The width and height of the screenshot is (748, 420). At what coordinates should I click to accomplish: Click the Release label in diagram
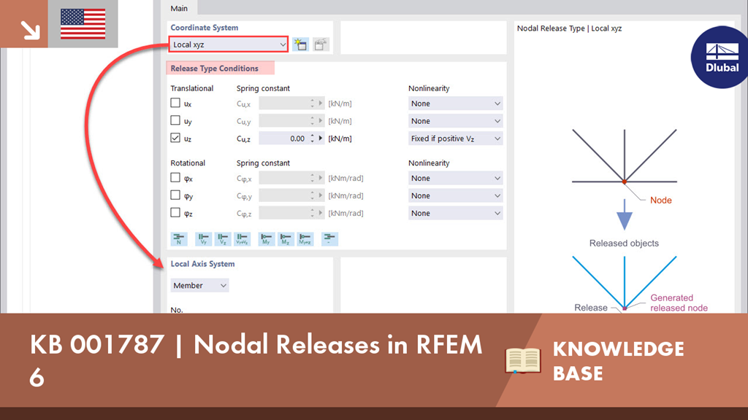click(x=590, y=308)
